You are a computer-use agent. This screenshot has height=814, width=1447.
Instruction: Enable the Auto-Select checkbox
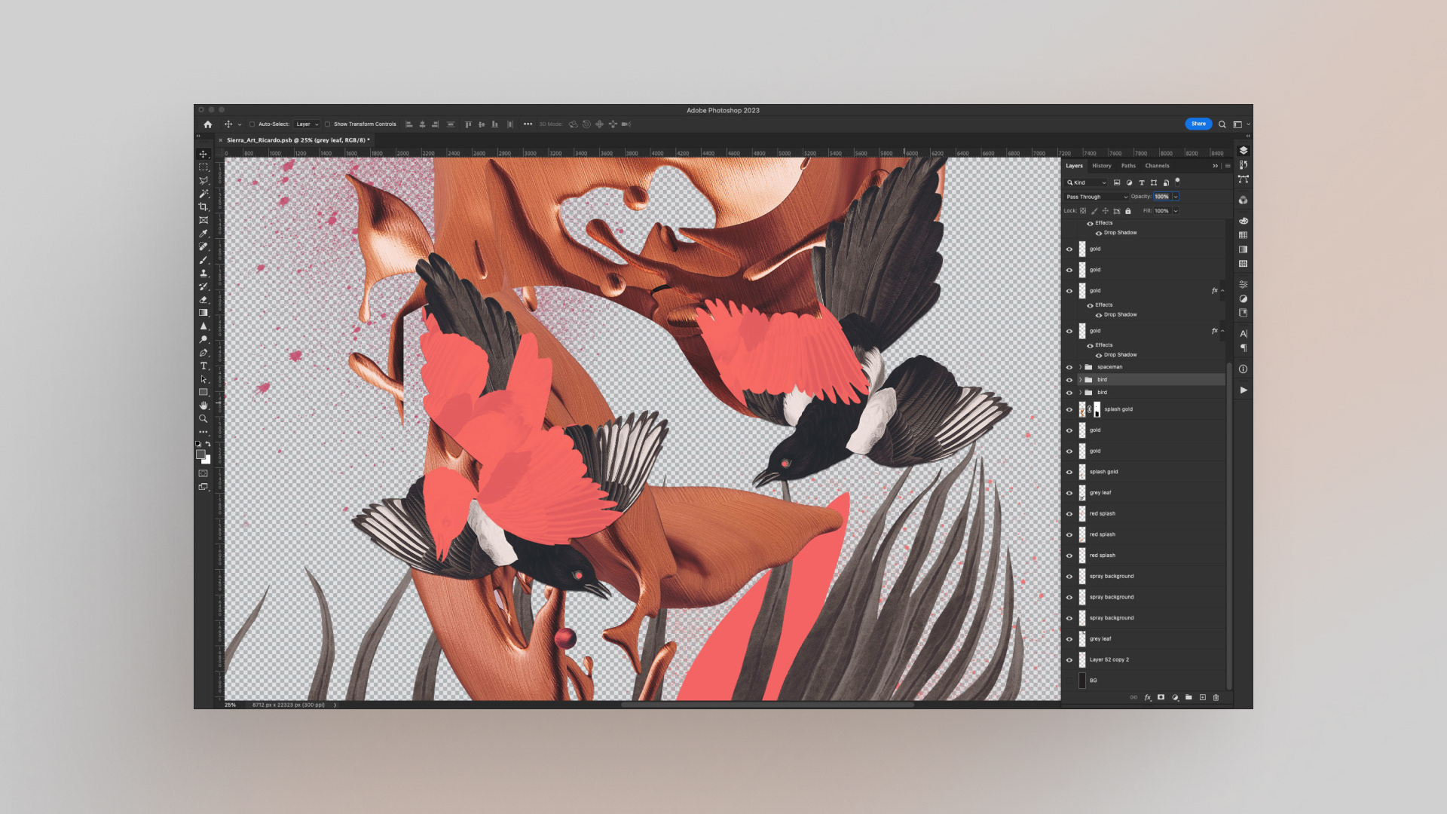tap(252, 124)
